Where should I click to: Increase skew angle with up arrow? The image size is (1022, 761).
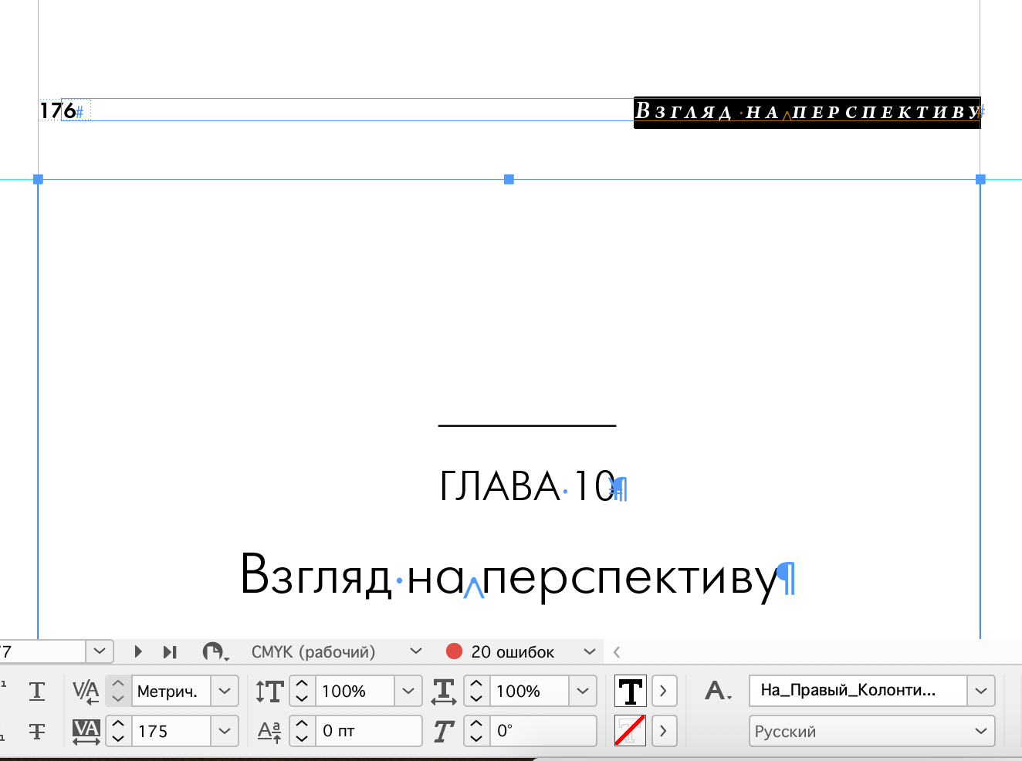pyautogui.click(x=476, y=724)
